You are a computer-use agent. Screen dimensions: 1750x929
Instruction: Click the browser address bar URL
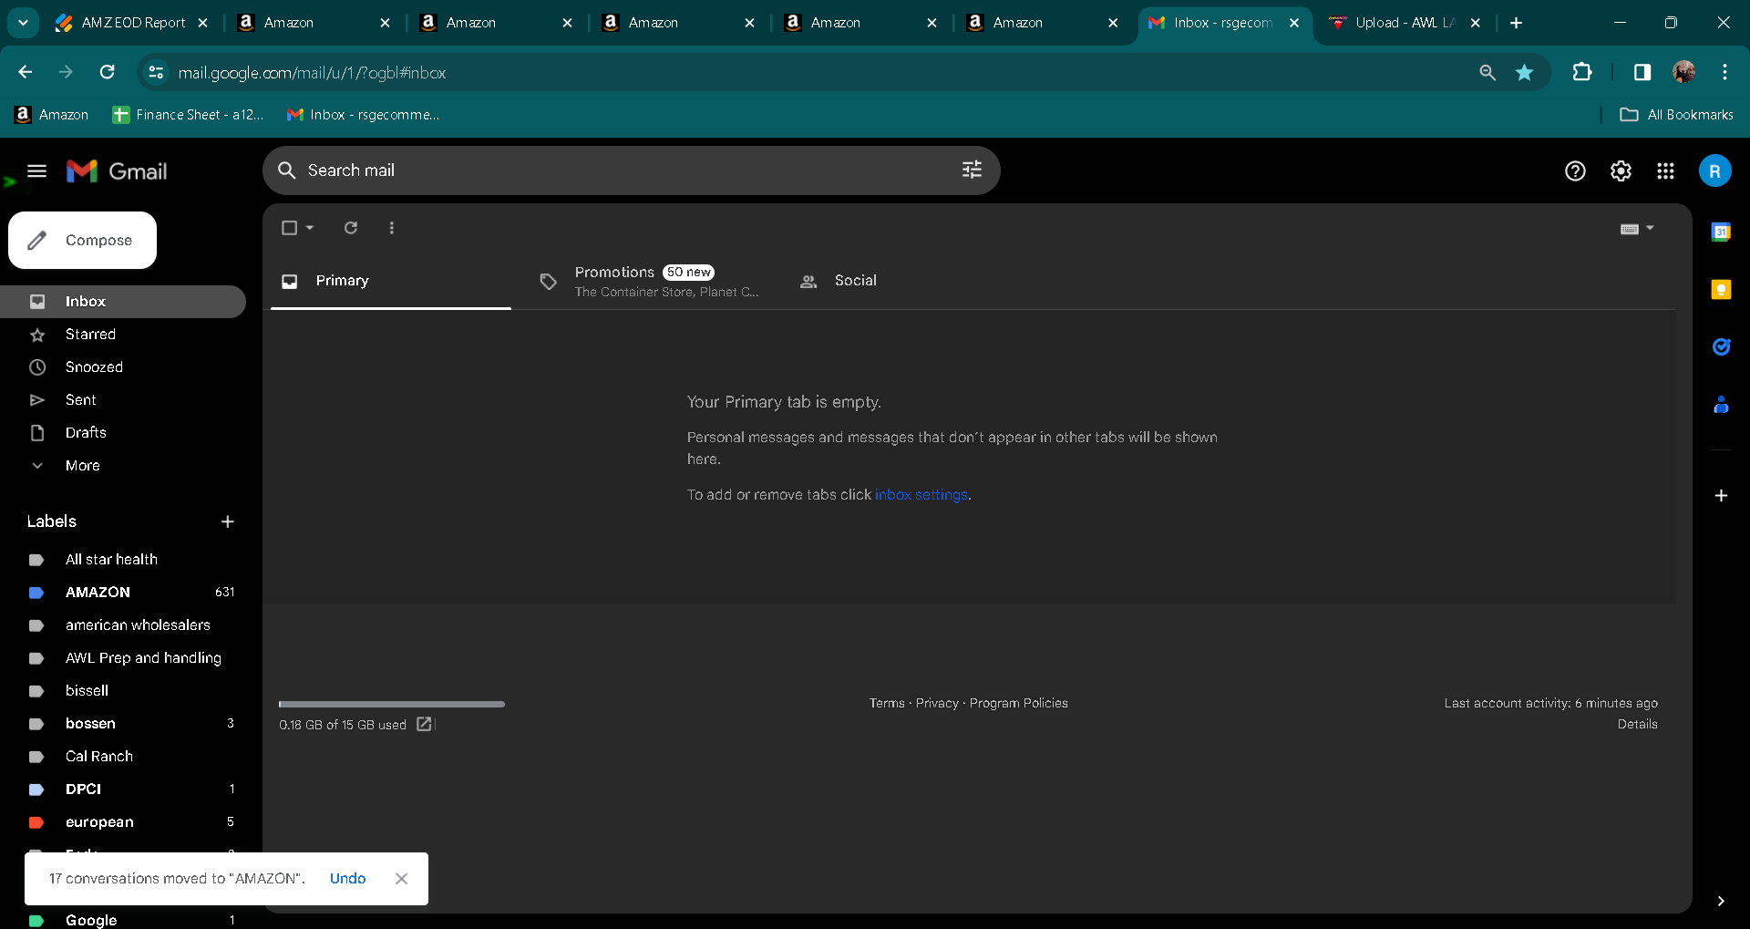[312, 73]
